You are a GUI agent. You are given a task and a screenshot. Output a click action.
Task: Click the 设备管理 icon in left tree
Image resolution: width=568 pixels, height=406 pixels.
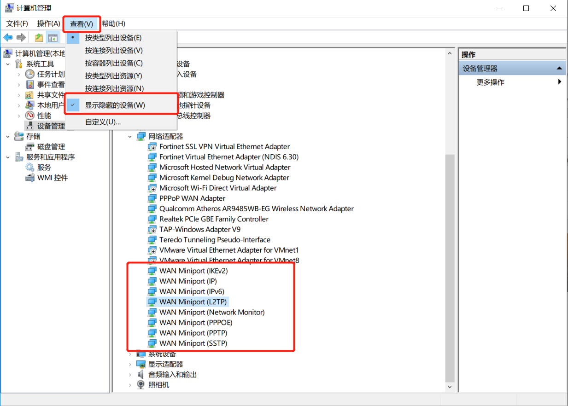tap(29, 126)
